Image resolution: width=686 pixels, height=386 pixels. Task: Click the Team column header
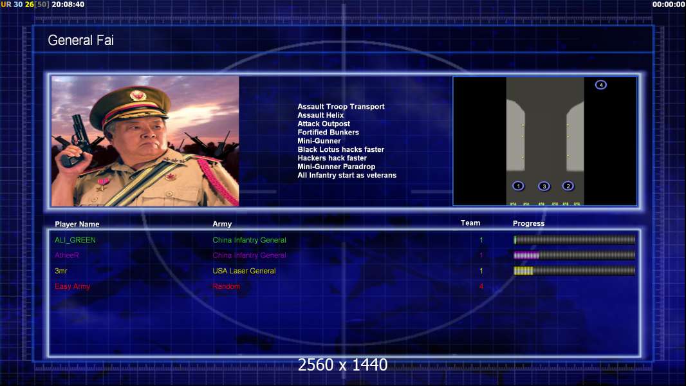(x=470, y=223)
